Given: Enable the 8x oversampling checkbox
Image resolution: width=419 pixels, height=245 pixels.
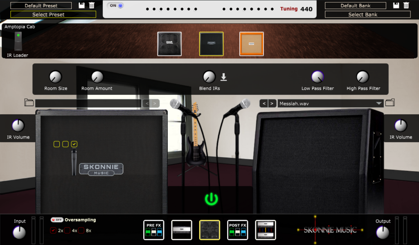Looking at the screenshot, I should point(81,230).
